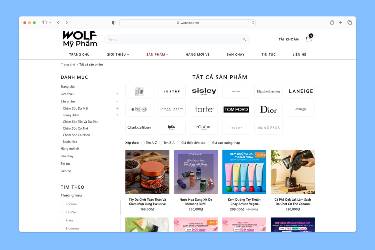Select the Dior brand logo tile
This screenshot has height=250, width=375.
pos(268,109)
